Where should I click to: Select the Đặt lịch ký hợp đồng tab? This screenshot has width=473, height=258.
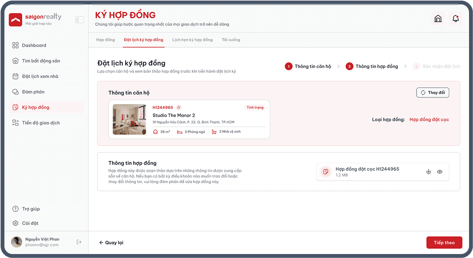pyautogui.click(x=144, y=40)
